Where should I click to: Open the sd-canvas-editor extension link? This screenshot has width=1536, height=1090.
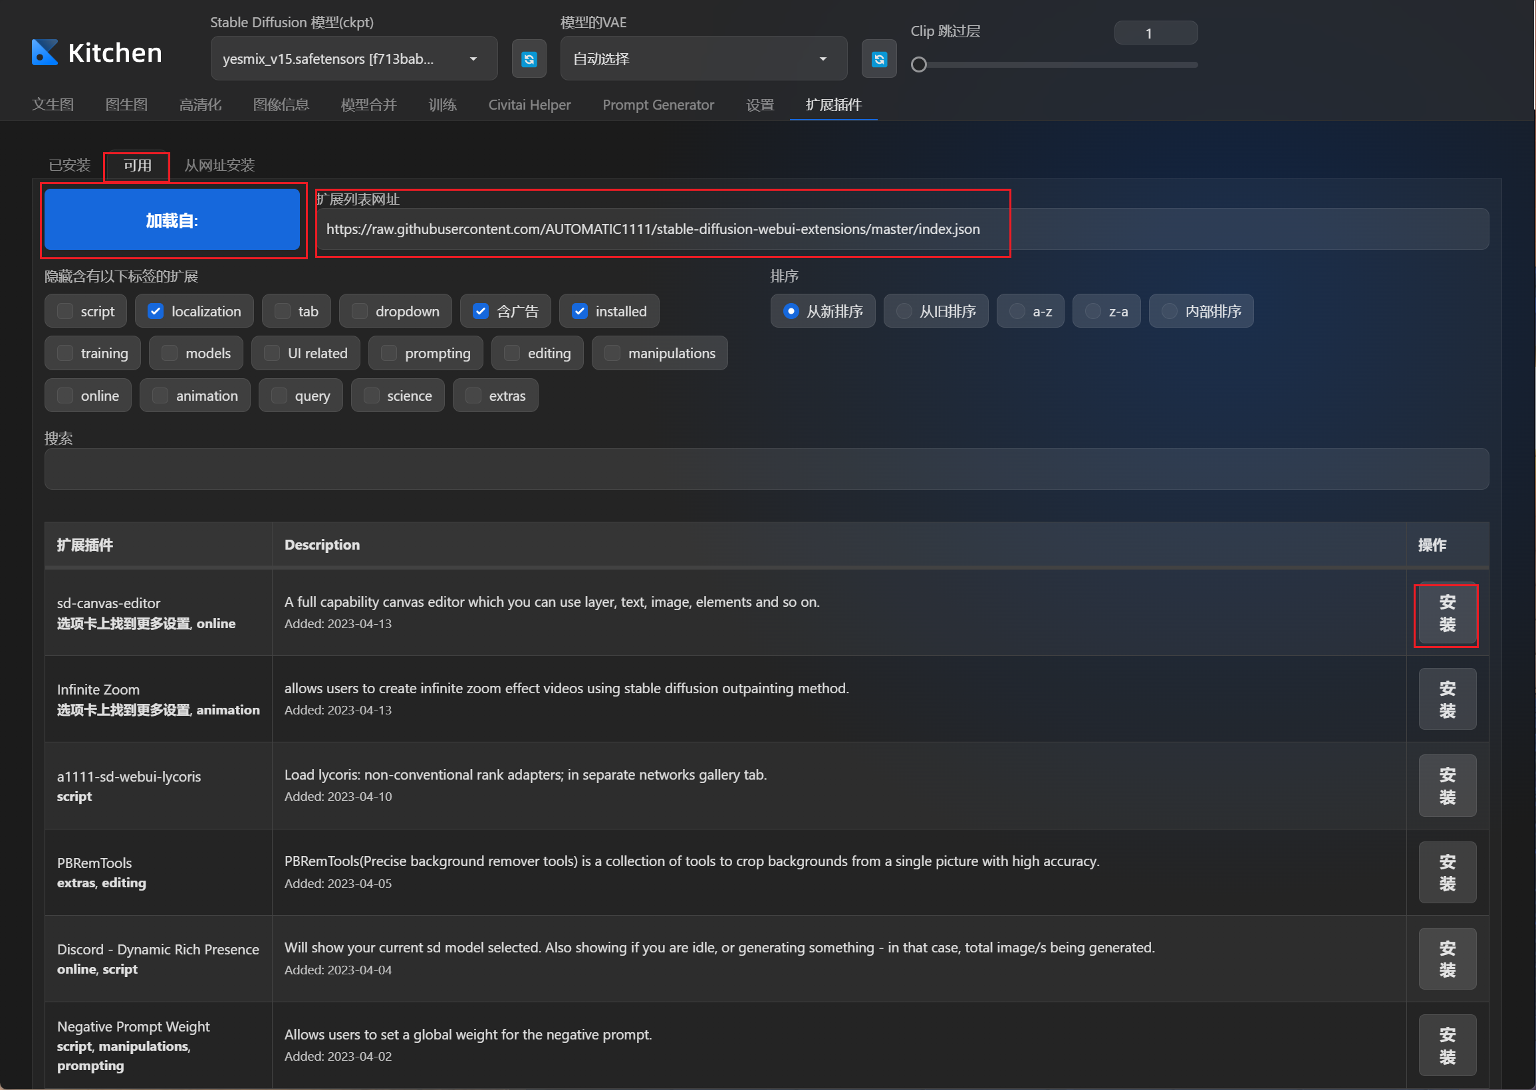pyautogui.click(x=109, y=603)
